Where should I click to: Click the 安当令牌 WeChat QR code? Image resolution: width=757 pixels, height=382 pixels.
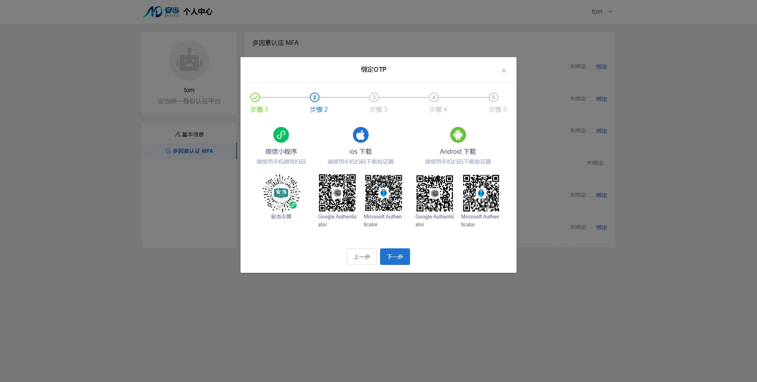point(281,193)
